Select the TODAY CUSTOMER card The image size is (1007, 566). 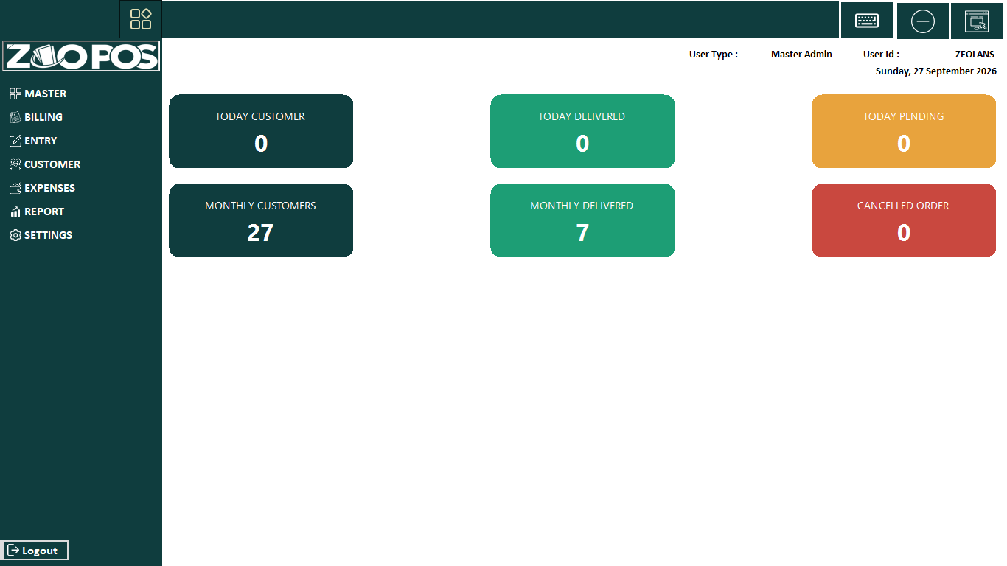pyautogui.click(x=261, y=131)
